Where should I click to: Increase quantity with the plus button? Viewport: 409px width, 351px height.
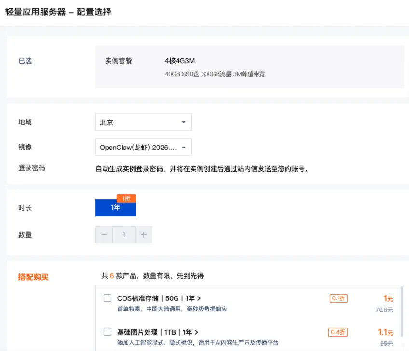point(144,235)
